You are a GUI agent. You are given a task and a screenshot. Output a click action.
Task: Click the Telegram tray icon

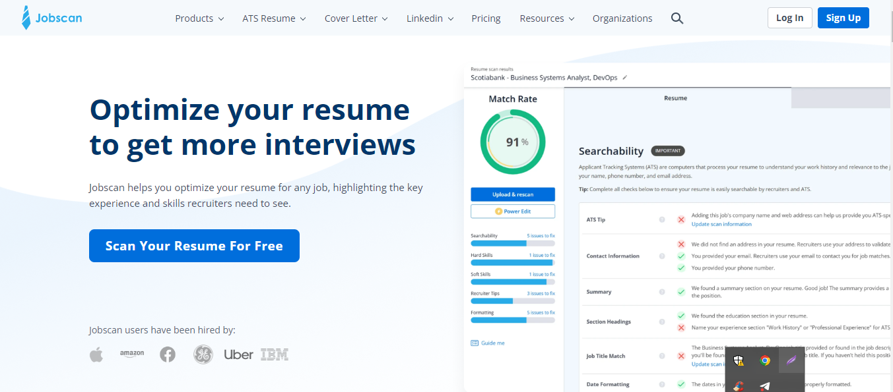[765, 386]
